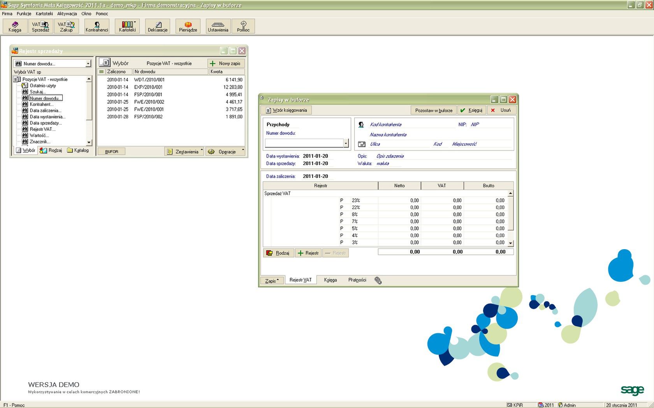654x408 pixels.
Task: Click the Wybór list icon in Rejestr sprzedaży
Action: point(104,62)
